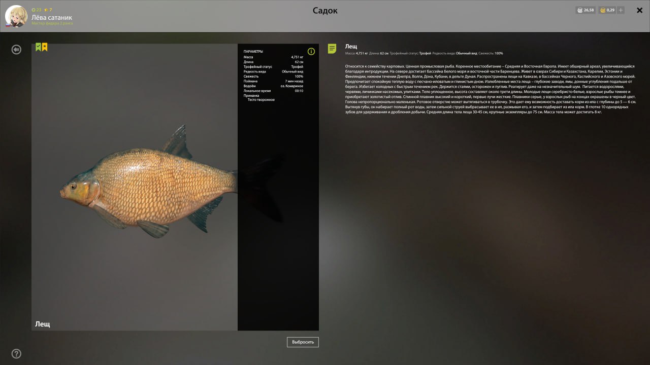
Task: Close the Садок window with X
Action: pyautogui.click(x=639, y=10)
